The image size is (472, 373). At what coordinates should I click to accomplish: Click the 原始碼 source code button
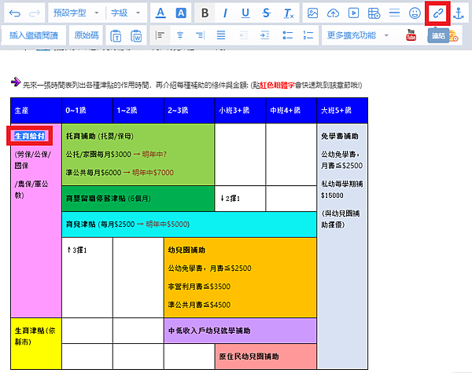pos(87,35)
